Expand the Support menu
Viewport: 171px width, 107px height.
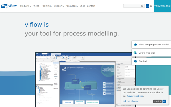(x=59, y=6)
